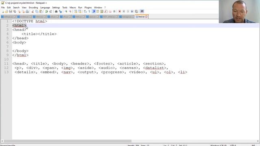Click the Replace toolbar icon

pyautogui.click(x=61, y=11)
